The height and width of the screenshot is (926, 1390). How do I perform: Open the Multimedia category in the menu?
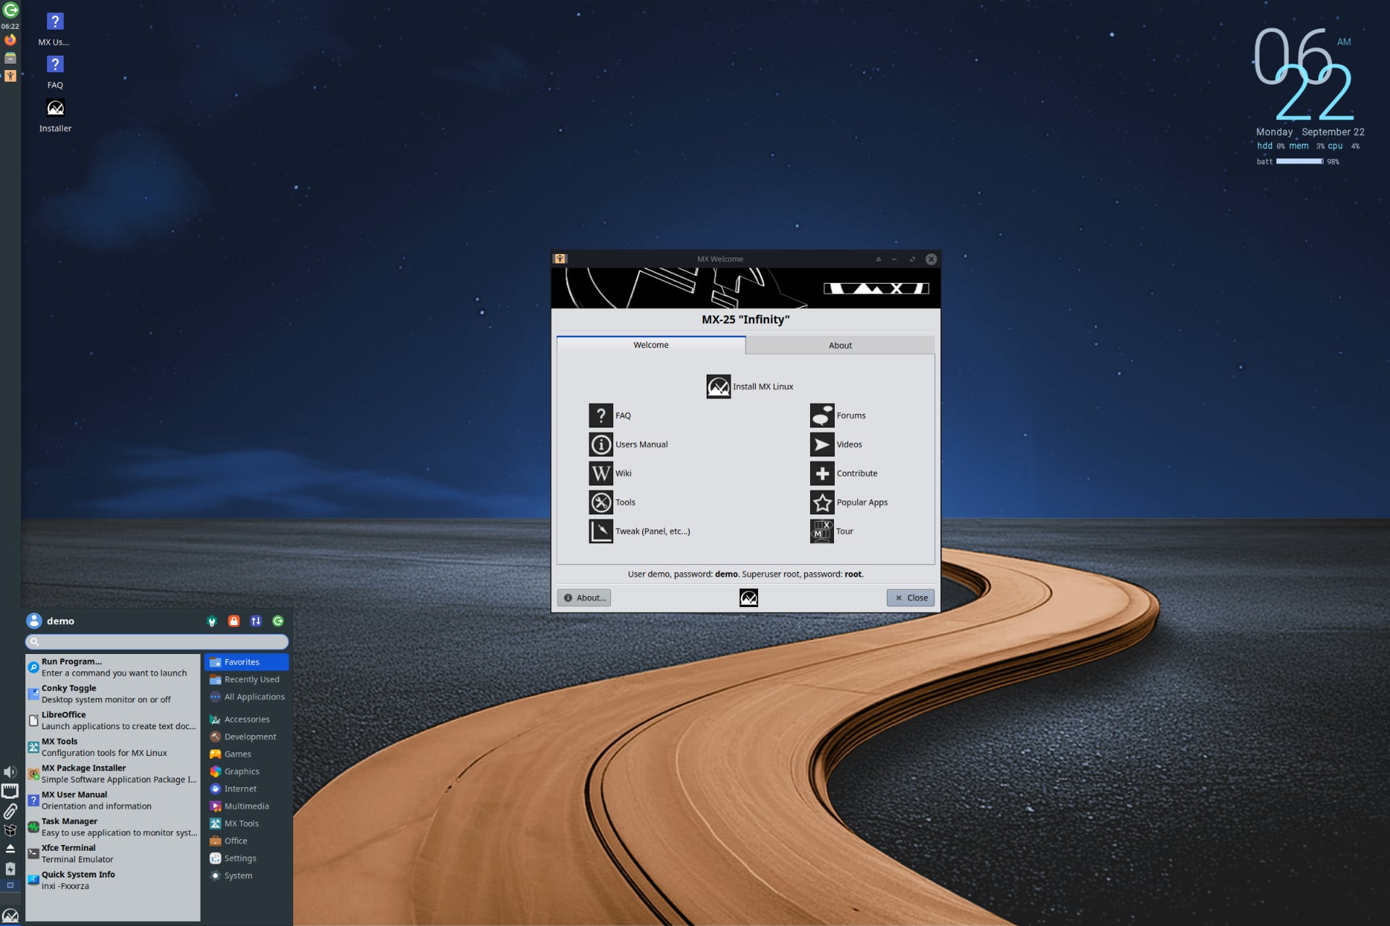pyautogui.click(x=245, y=806)
